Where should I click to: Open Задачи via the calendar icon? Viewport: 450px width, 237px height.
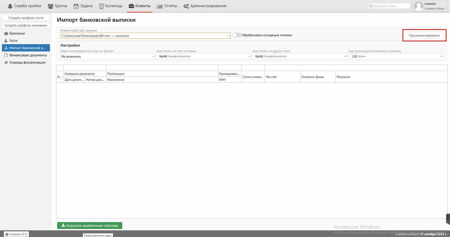pos(76,6)
